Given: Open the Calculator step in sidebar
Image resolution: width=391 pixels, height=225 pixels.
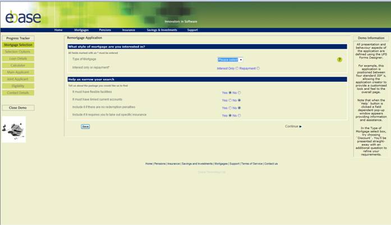Looking at the screenshot, I should [x=18, y=65].
